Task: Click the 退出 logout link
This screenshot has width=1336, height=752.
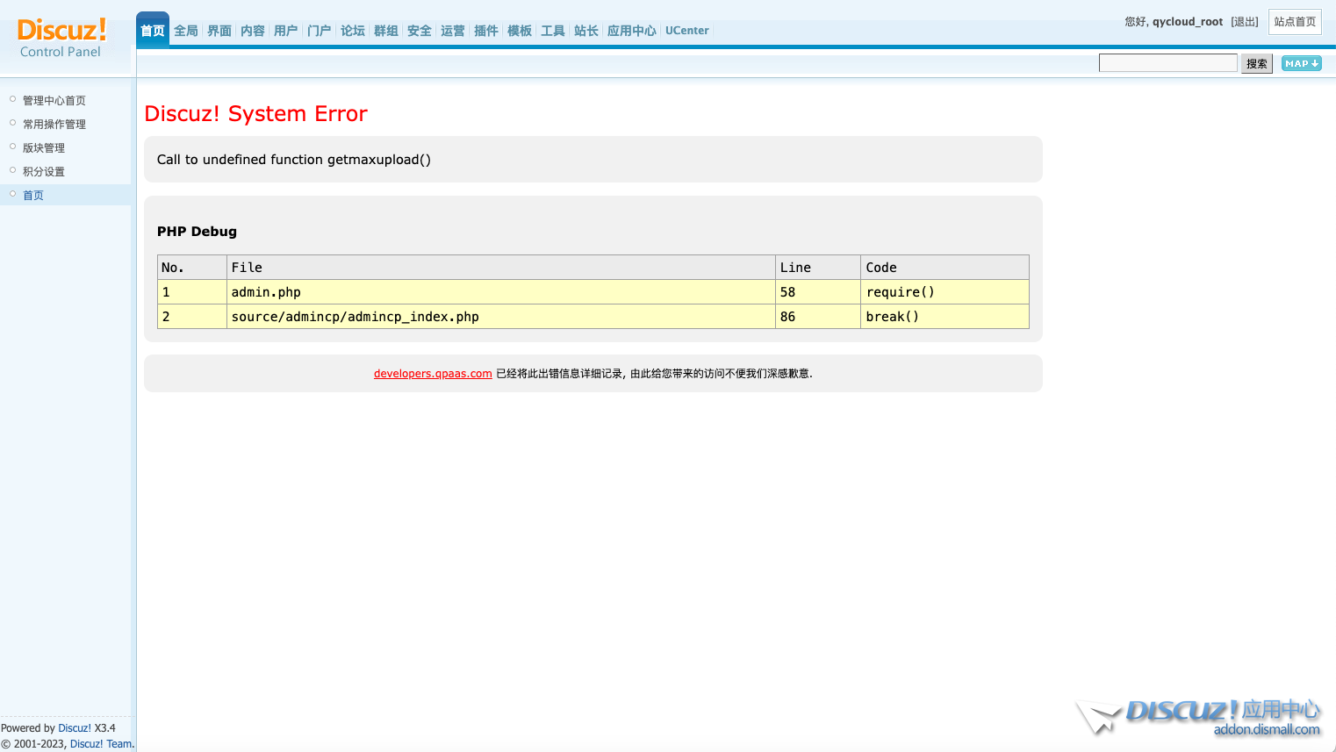Action: tap(1245, 22)
